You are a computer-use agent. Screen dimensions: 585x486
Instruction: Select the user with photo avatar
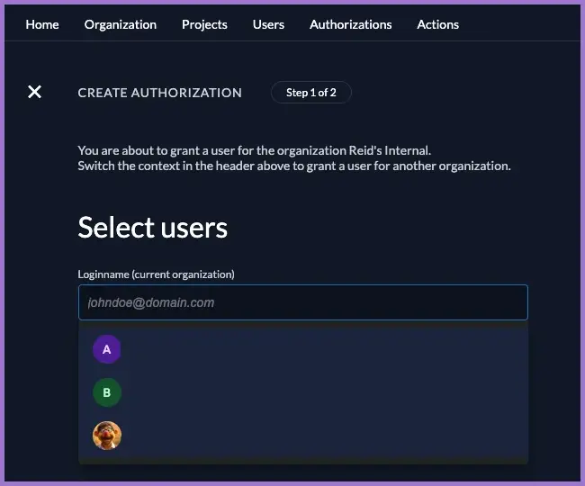107,436
